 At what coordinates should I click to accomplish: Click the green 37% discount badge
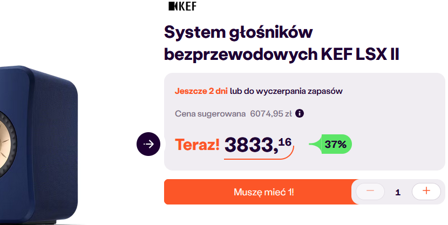(x=335, y=144)
